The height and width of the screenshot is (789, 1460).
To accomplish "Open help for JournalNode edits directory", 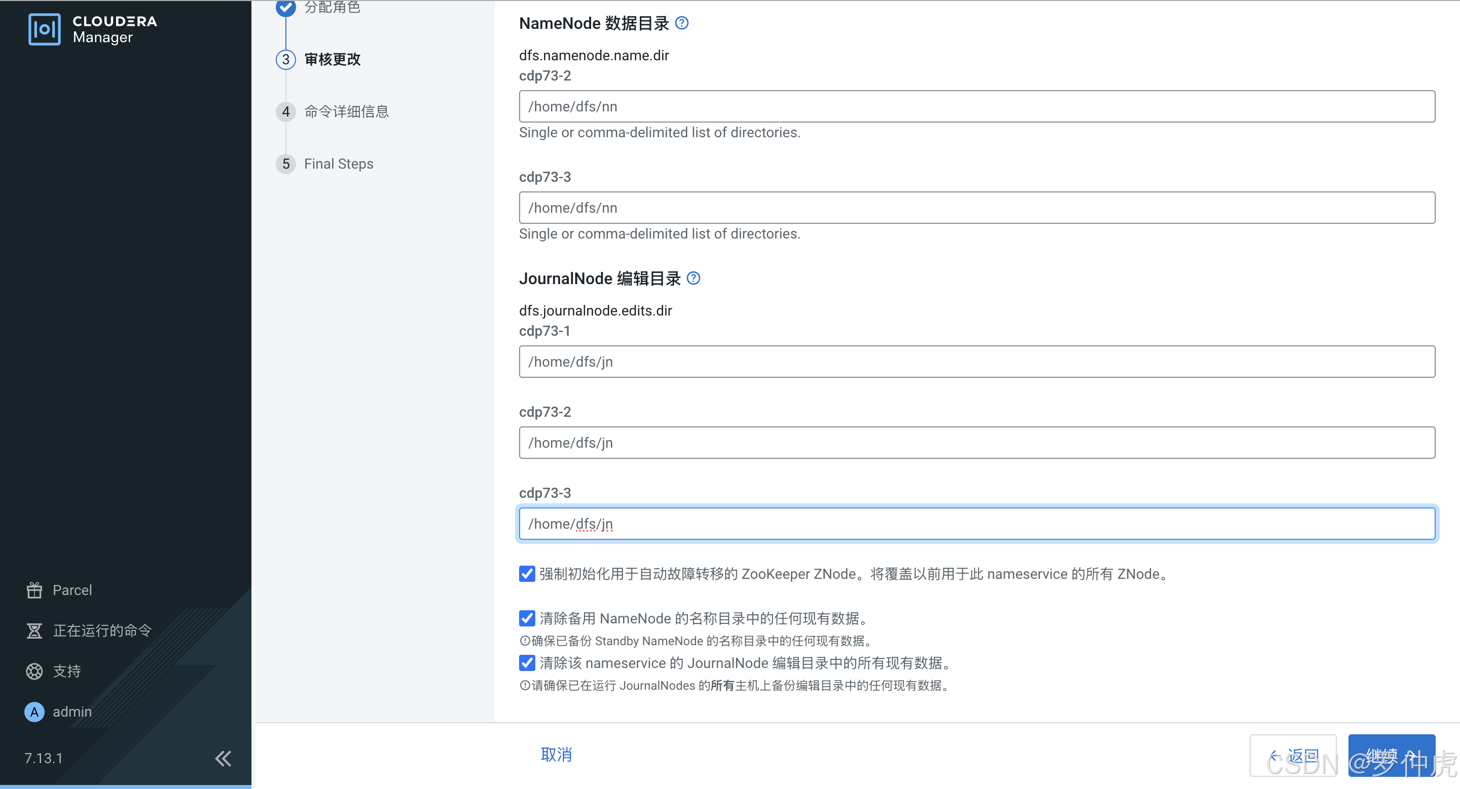I will [693, 279].
